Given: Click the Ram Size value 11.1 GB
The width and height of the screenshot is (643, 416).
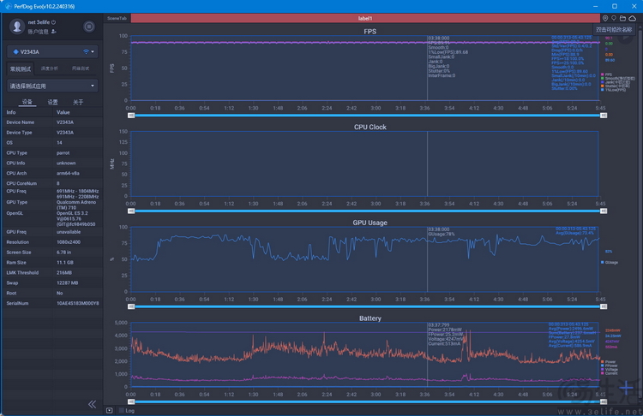Looking at the screenshot, I should tap(65, 263).
